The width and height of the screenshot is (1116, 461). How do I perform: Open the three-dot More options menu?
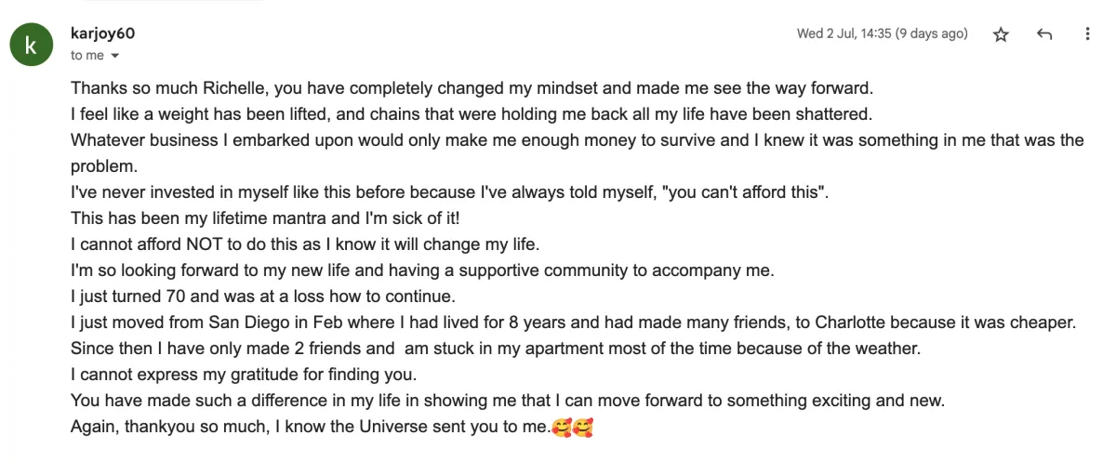[x=1087, y=34]
